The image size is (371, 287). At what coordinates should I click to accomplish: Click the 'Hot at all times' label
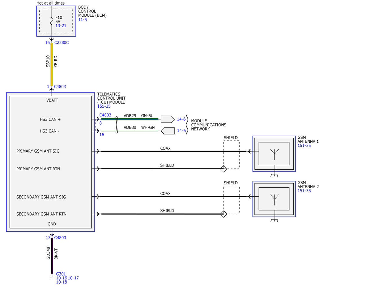(50, 3)
